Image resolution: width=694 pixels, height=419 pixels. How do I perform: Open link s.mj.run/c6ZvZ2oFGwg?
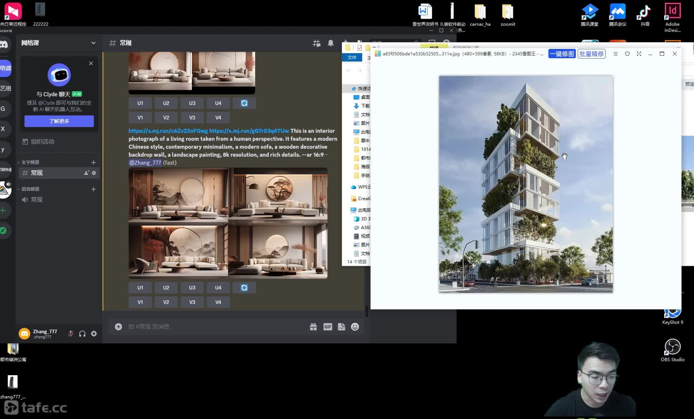pyautogui.click(x=168, y=131)
